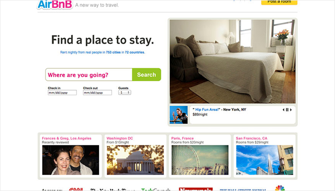Open the 753 cities link
The width and height of the screenshot is (335, 191).
click(x=113, y=52)
